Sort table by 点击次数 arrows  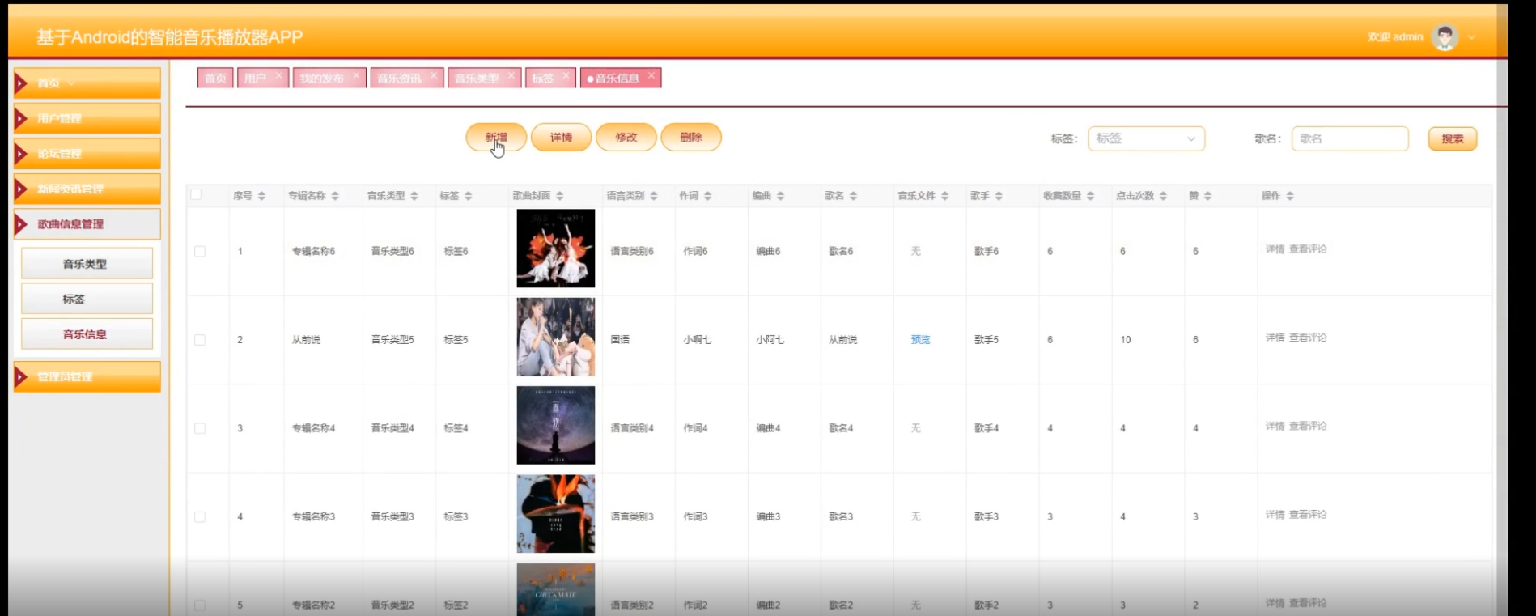[x=1163, y=196]
